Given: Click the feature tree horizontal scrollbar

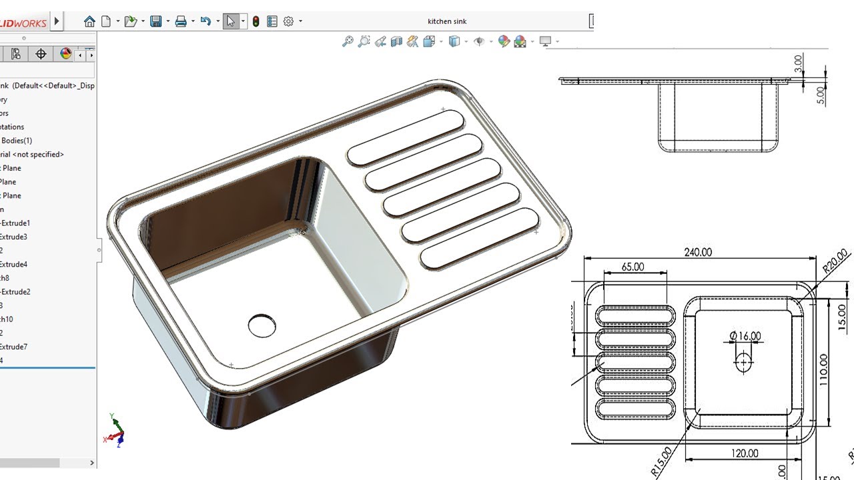Looking at the screenshot, I should pyautogui.click(x=30, y=463).
